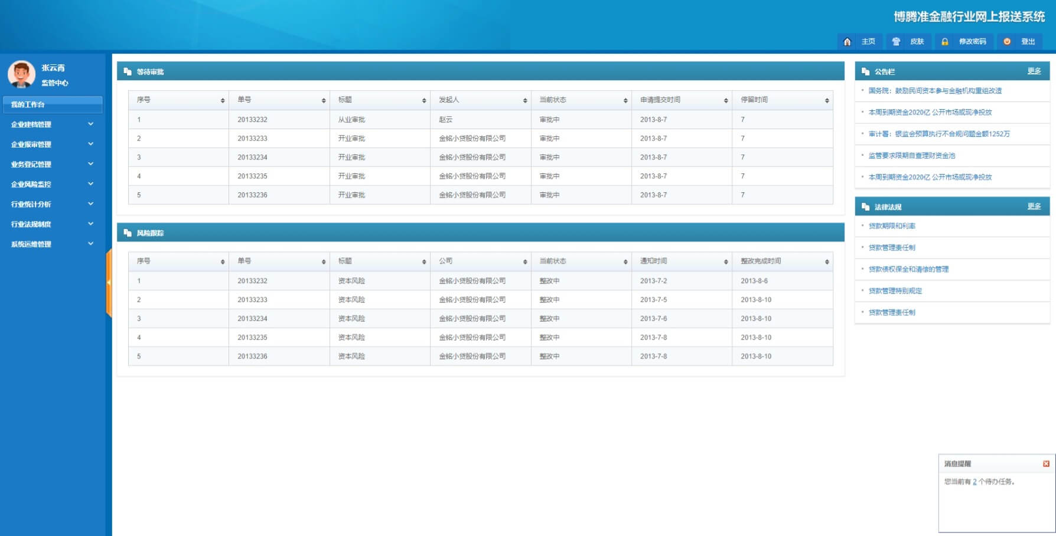This screenshot has height=536, width=1056.
Task: Open the 贷款期限和利率 regulation link
Action: [892, 226]
